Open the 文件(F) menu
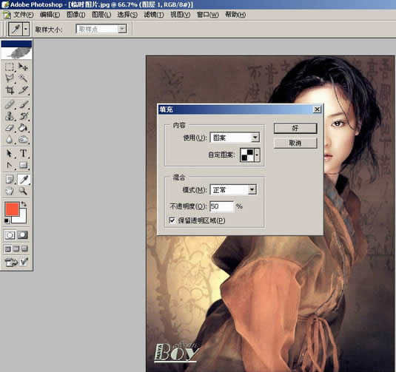Viewport: 396px width, 372px height. 23,15
